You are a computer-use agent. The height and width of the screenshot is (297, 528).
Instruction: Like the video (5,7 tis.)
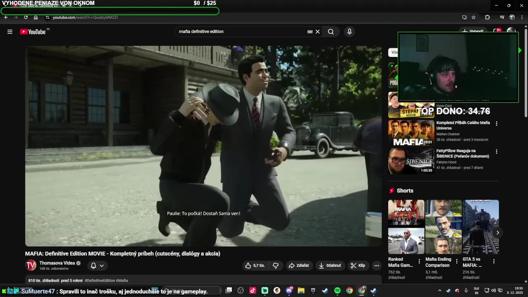255,266
